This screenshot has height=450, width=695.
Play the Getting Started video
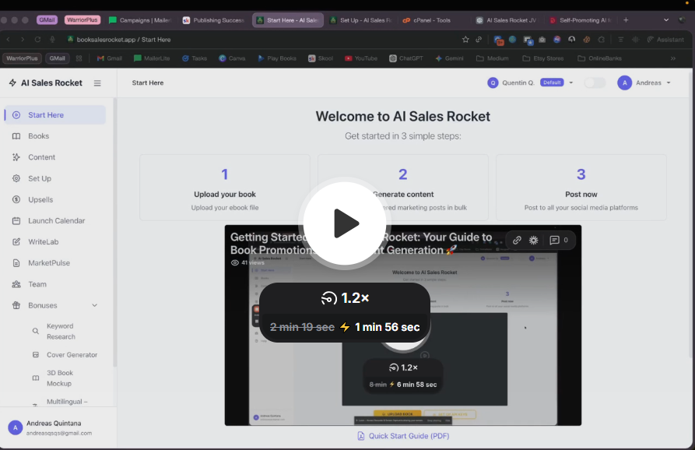point(344,223)
